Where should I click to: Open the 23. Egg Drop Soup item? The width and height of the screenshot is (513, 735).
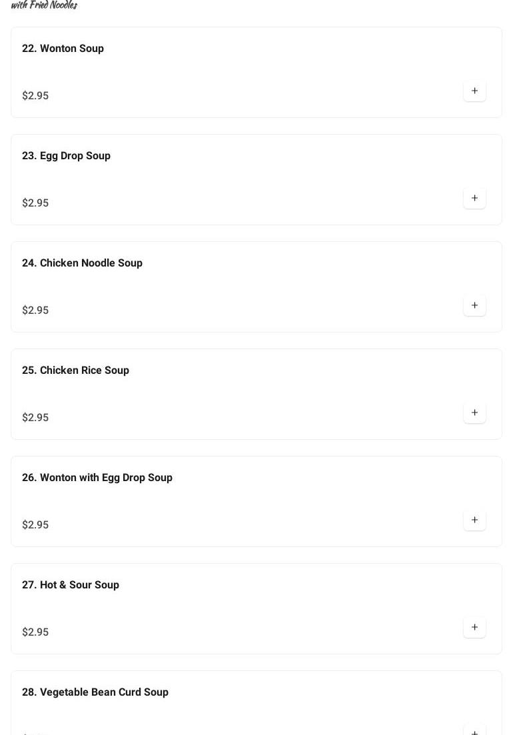pyautogui.click(x=66, y=156)
